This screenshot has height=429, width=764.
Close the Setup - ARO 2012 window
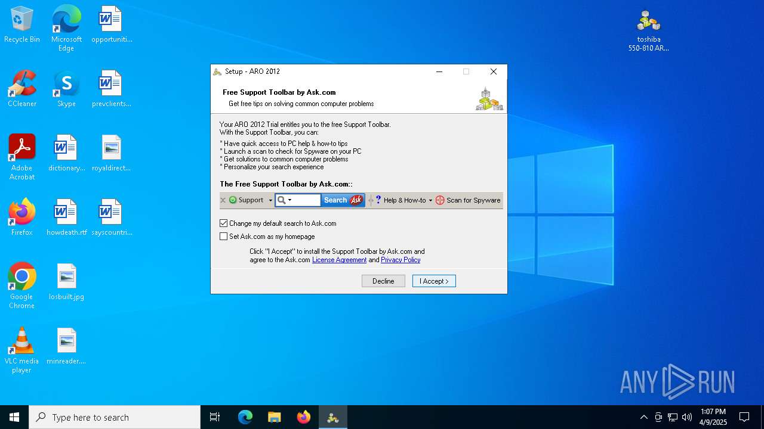coord(494,71)
